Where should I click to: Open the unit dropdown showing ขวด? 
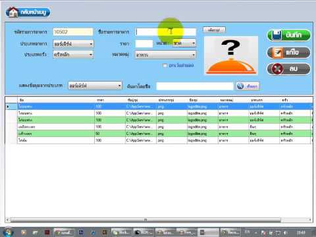(184, 43)
